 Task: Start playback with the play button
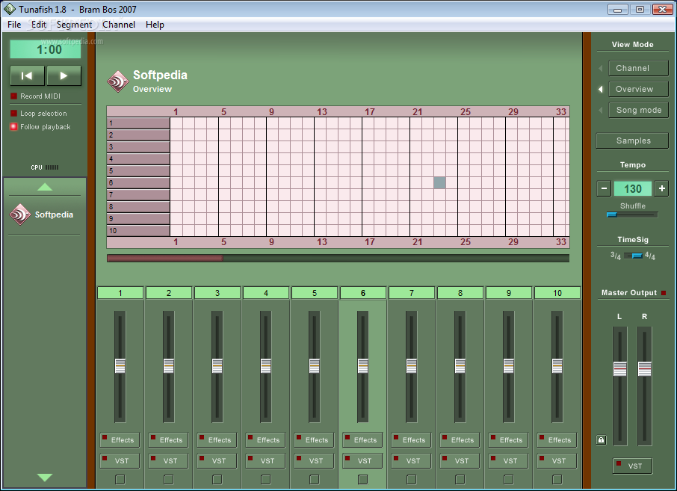[64, 76]
